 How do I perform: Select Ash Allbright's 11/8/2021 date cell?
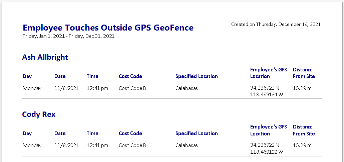coord(66,88)
